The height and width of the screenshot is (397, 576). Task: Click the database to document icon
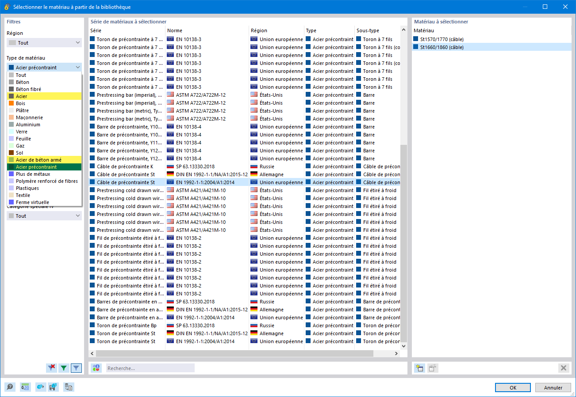pyautogui.click(x=69, y=387)
